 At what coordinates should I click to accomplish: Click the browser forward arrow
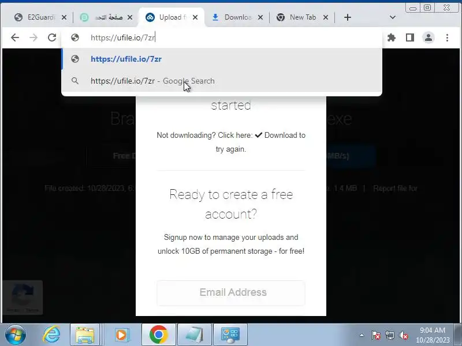(x=33, y=37)
